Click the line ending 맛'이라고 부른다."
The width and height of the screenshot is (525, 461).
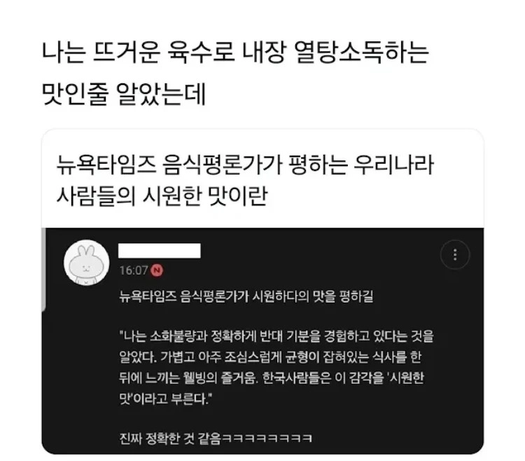tap(166, 399)
